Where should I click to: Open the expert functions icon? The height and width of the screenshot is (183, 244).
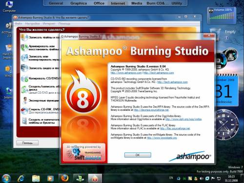(24, 101)
